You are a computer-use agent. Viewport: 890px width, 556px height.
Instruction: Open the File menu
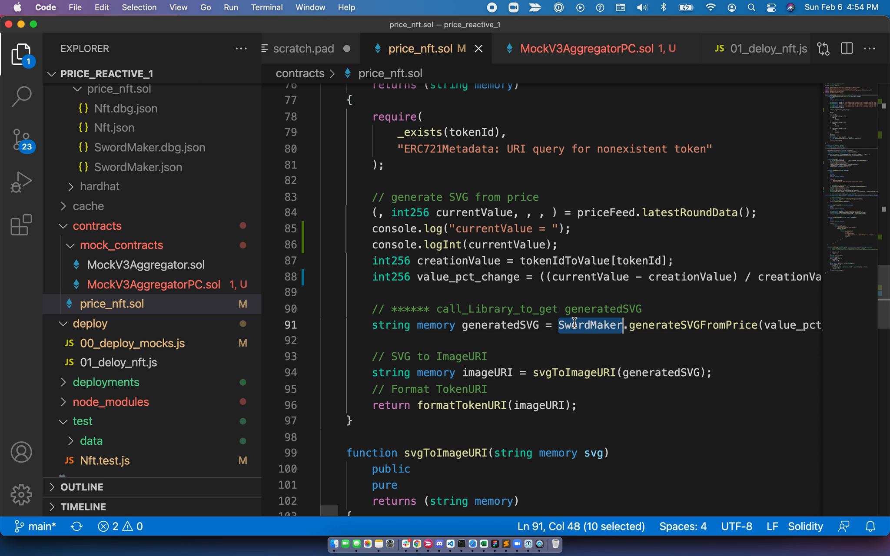(x=75, y=7)
